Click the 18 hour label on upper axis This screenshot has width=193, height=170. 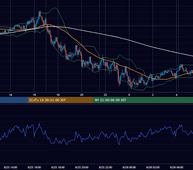pyautogui.click(x=58, y=95)
